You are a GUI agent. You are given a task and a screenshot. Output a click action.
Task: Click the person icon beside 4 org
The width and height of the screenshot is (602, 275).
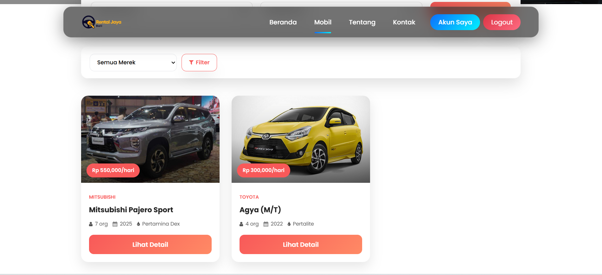241,224
